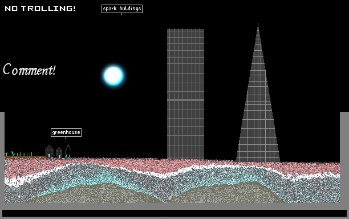Image resolution: width=349 pixels, height=219 pixels.
Task: Click the black bar along the bottom
Action: point(174,213)
